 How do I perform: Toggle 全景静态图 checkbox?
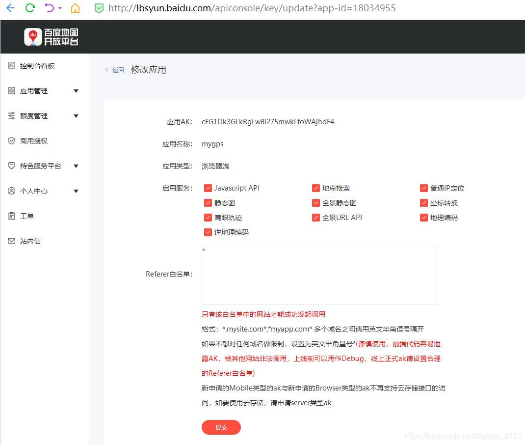tap(316, 203)
